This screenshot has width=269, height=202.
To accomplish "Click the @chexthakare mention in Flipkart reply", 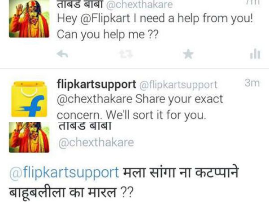I will click(95, 99).
